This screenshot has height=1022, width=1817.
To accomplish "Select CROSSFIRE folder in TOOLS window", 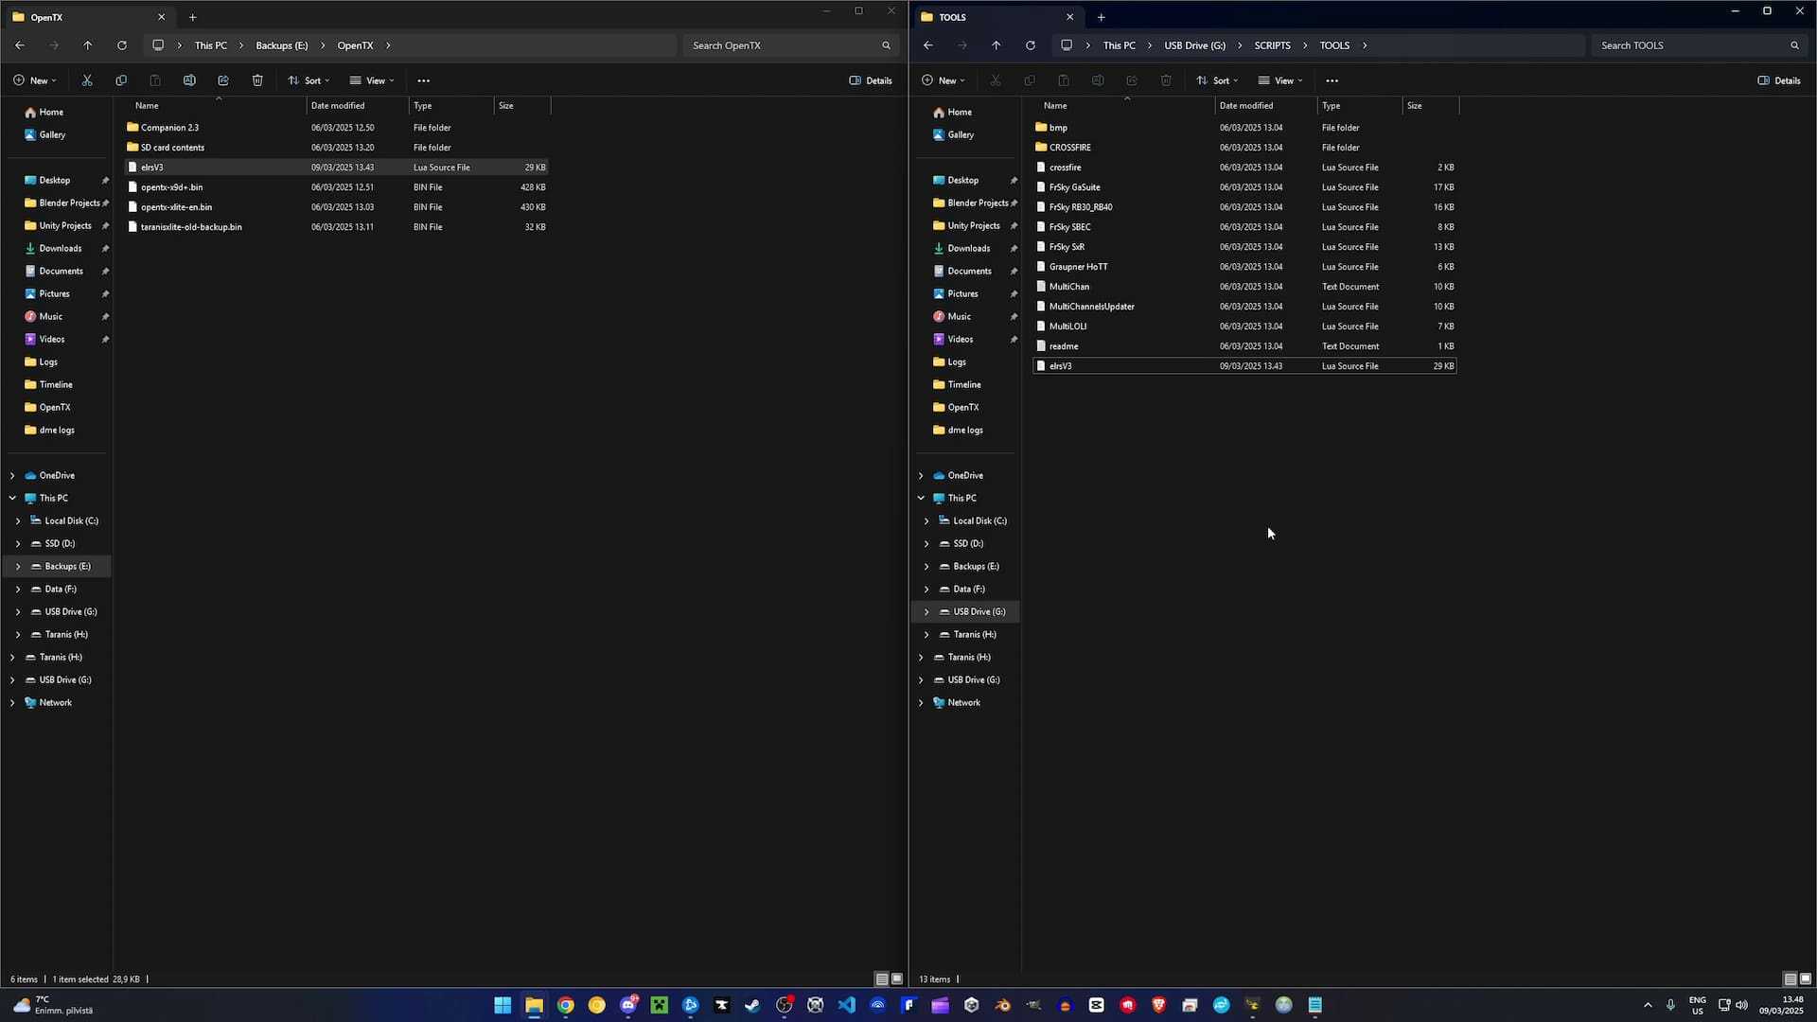I will [1244, 148].
